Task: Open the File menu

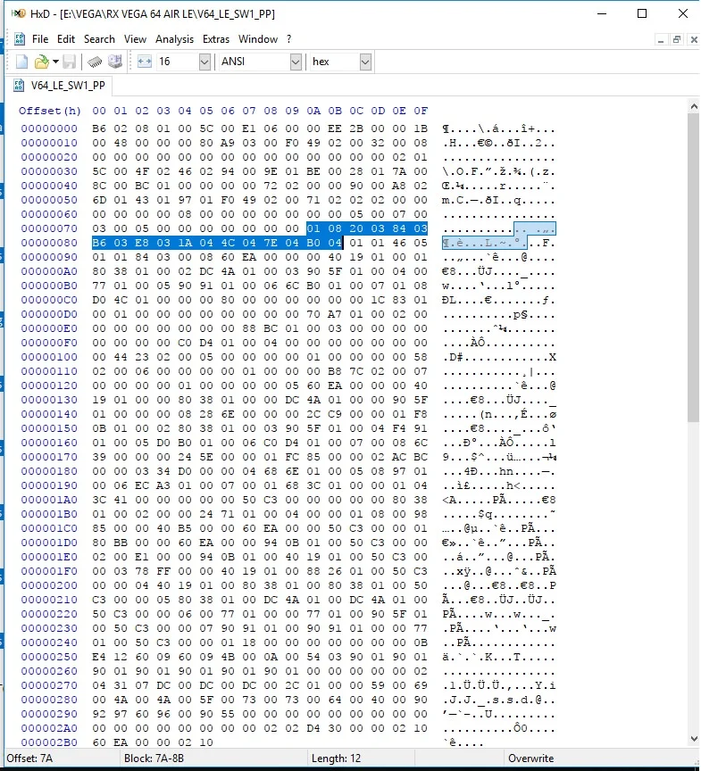Action: click(x=40, y=39)
